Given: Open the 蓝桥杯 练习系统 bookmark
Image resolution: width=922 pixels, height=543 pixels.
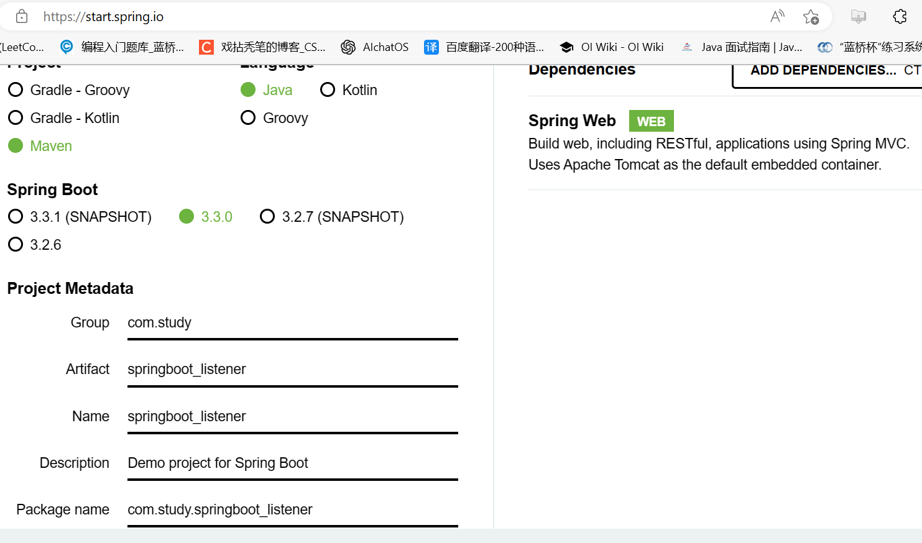Looking at the screenshot, I should tap(870, 47).
